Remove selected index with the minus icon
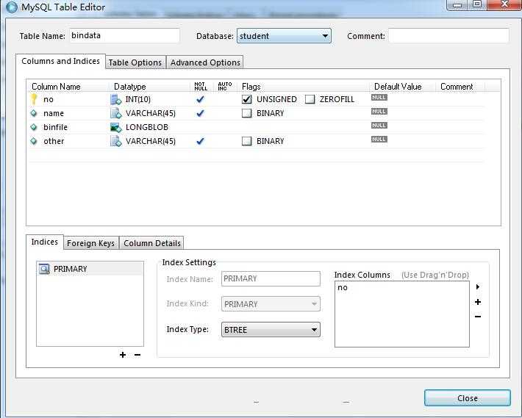This screenshot has width=522, height=418. pos(137,355)
